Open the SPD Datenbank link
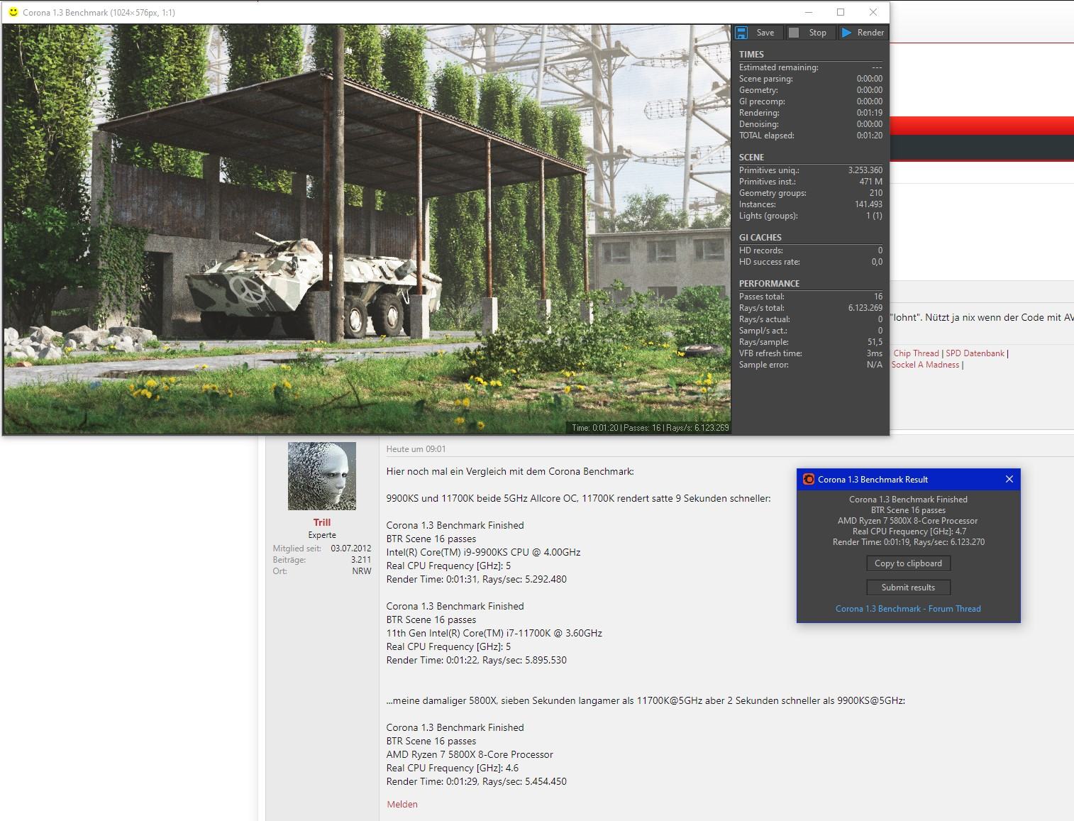This screenshot has height=821, width=1074. click(x=975, y=353)
